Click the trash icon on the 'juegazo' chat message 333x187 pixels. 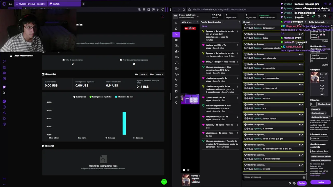tap(252, 169)
